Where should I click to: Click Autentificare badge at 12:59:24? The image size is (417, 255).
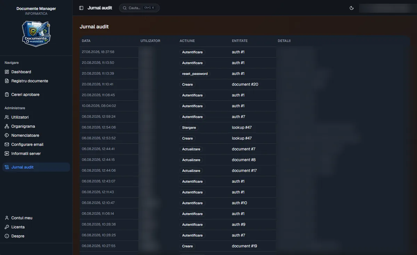click(x=193, y=117)
